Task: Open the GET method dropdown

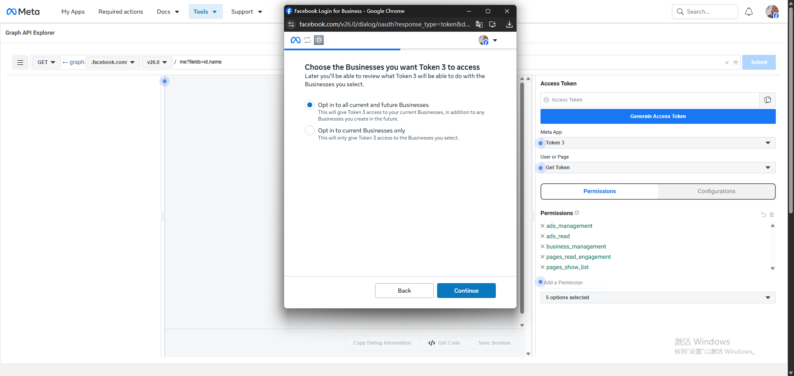Action: [x=46, y=62]
